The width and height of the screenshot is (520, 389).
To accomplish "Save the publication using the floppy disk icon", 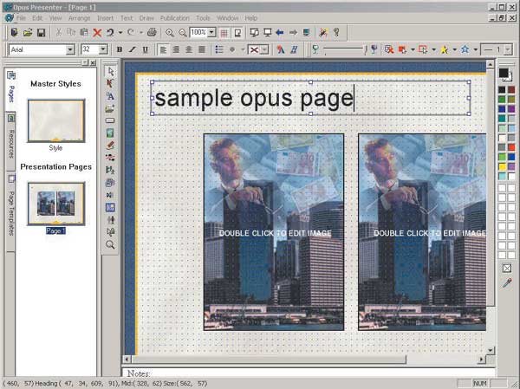I will pyautogui.click(x=41, y=33).
